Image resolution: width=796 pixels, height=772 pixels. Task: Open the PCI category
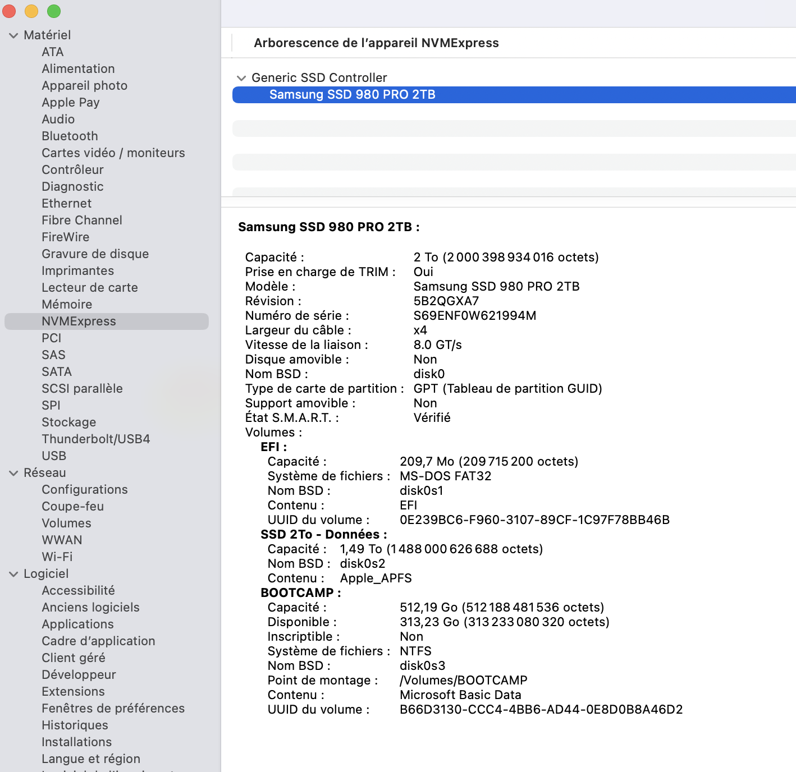pyautogui.click(x=51, y=338)
